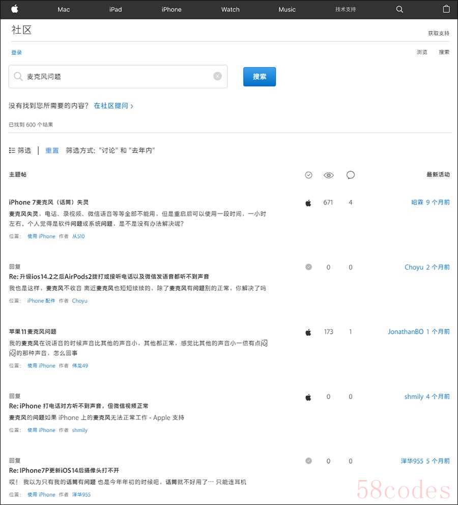The width and height of the screenshot is (458, 505).
Task: Click the 社区 page heading
Action: (x=21, y=30)
